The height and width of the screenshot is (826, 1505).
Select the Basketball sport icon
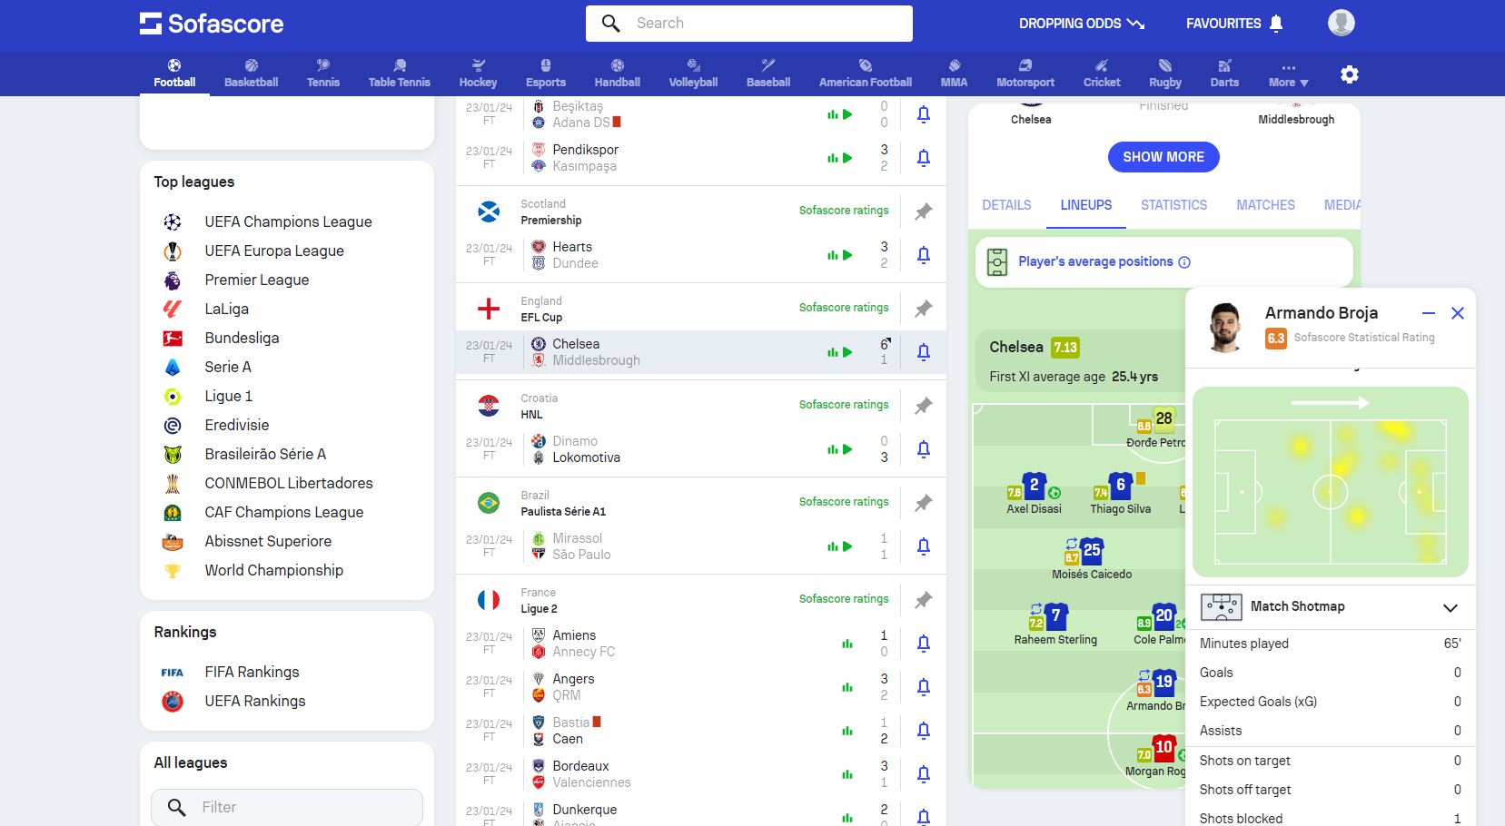click(251, 73)
